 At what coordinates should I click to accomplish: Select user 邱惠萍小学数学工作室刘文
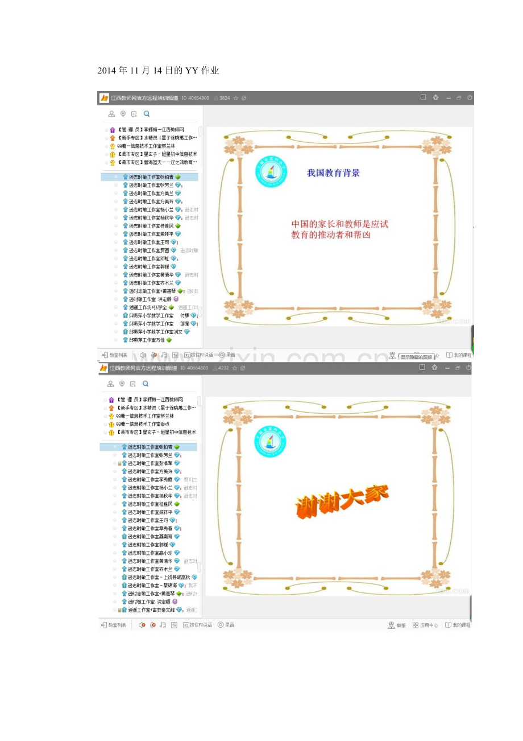point(156,332)
